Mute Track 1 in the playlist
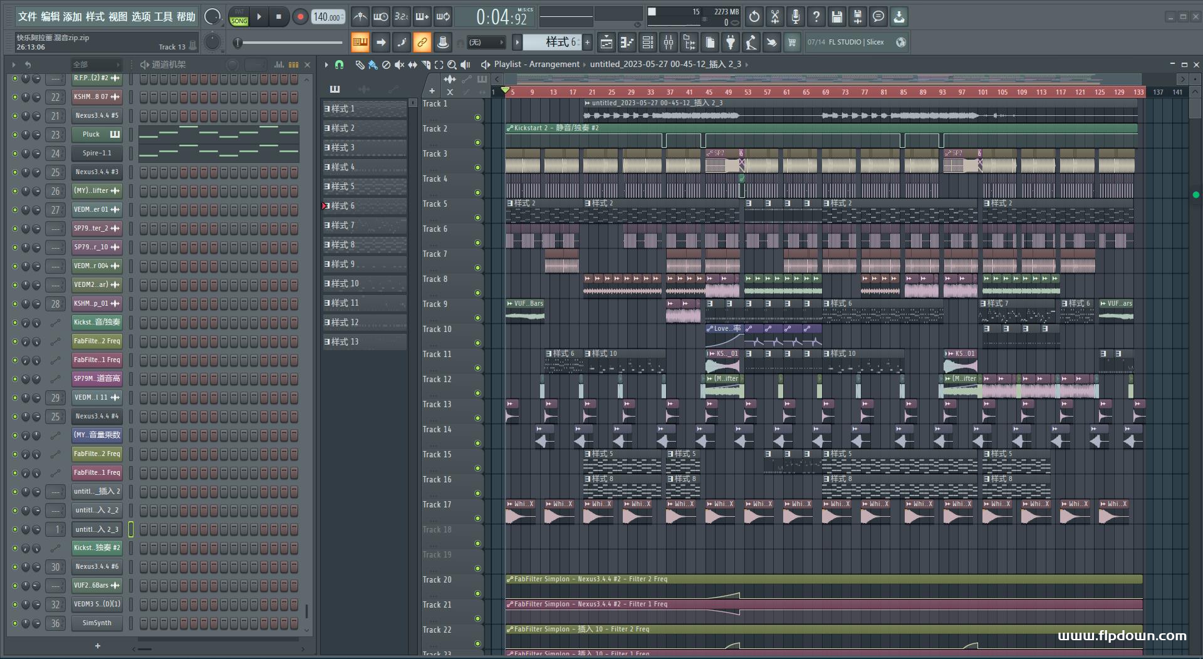The width and height of the screenshot is (1203, 659). click(x=477, y=118)
